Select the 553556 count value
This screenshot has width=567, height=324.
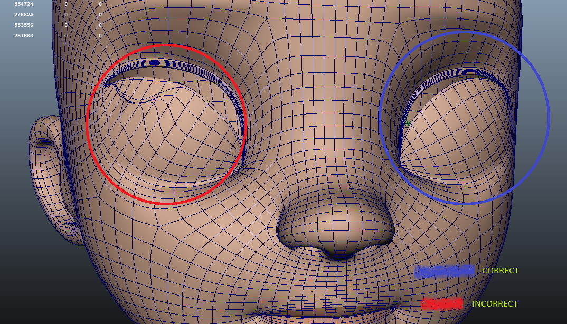coord(24,25)
